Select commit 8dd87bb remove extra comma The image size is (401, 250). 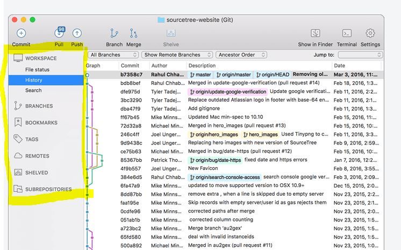233,194
